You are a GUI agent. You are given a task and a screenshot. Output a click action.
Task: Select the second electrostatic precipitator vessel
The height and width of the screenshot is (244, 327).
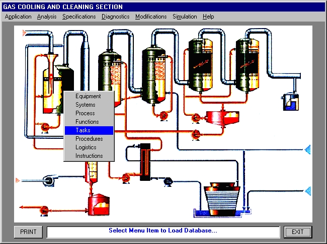(x=248, y=65)
